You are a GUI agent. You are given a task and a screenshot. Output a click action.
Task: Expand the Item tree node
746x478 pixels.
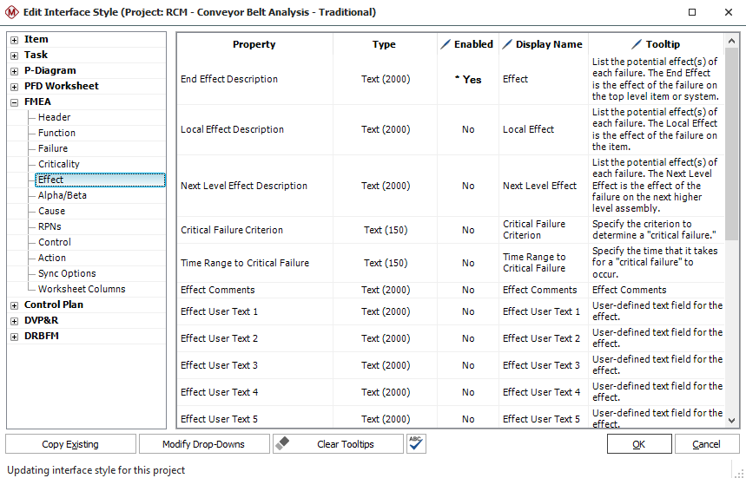[14, 40]
